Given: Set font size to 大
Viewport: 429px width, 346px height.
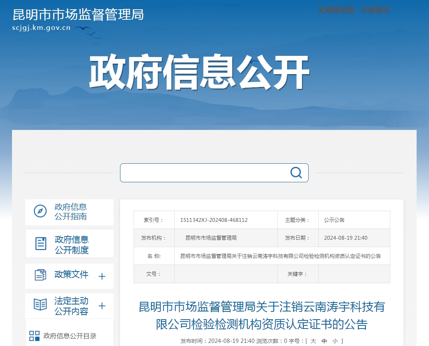Looking at the screenshot, I should [x=313, y=341].
